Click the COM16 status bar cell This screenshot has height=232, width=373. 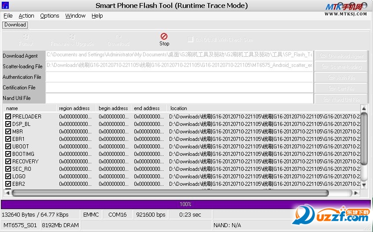coord(118,215)
